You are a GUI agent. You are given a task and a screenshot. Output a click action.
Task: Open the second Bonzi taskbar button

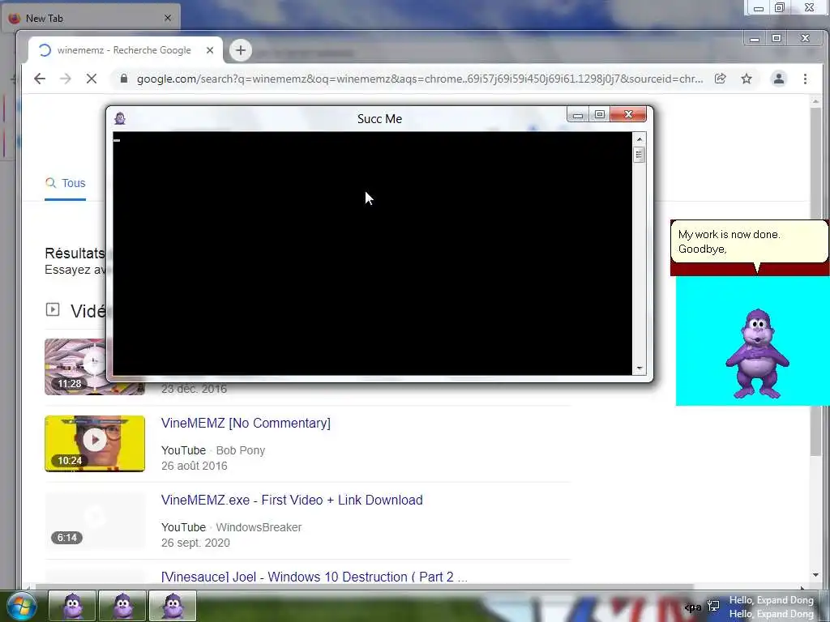(122, 606)
